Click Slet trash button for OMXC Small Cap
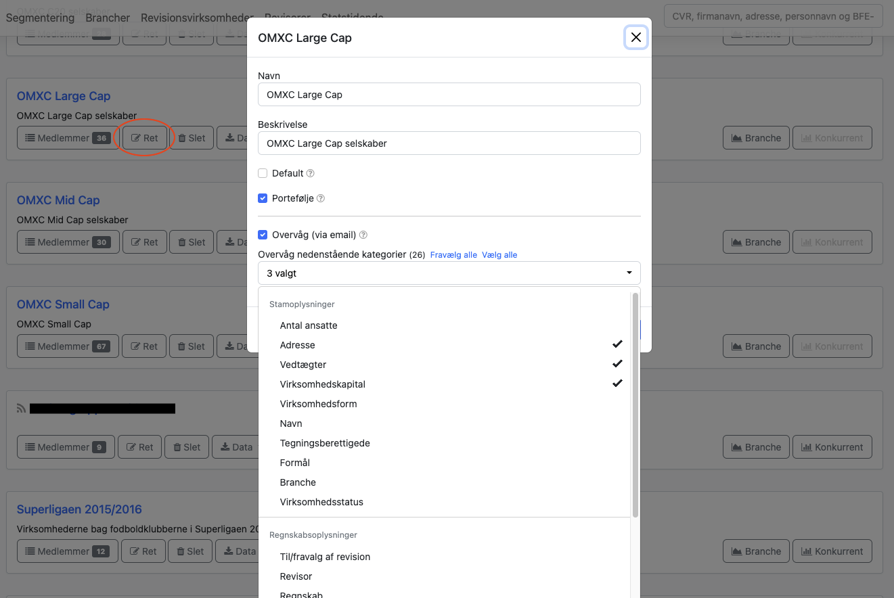The height and width of the screenshot is (598, 894). 191,346
